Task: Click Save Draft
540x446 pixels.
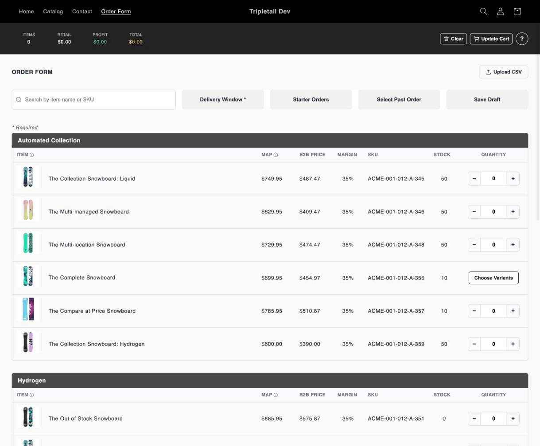Action: click(487, 99)
